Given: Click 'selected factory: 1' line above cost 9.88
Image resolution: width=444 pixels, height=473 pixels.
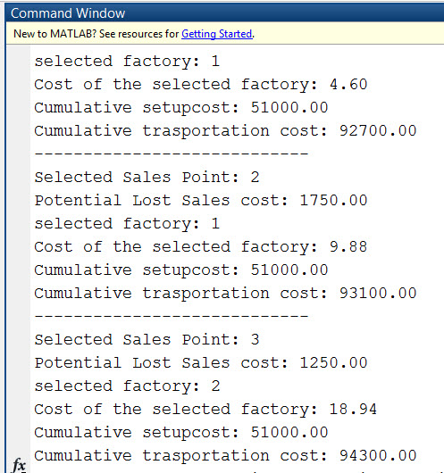Looking at the screenshot, I should pyautogui.click(x=127, y=224).
